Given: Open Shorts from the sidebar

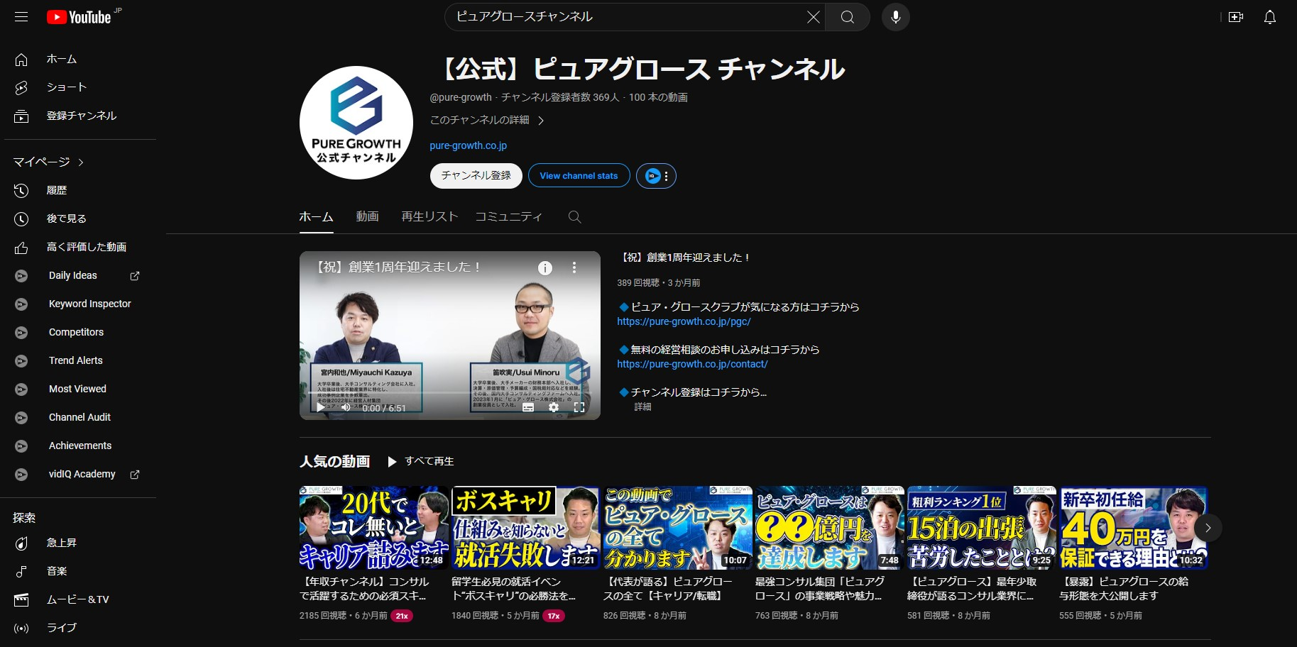Looking at the screenshot, I should [x=66, y=87].
